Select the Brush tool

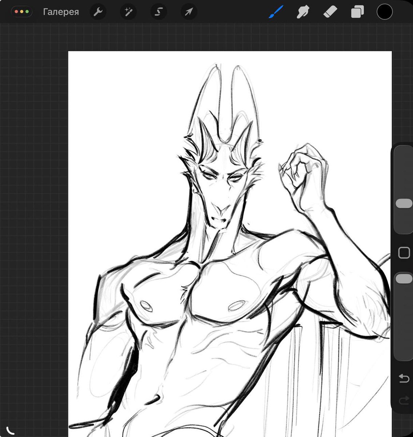(275, 12)
